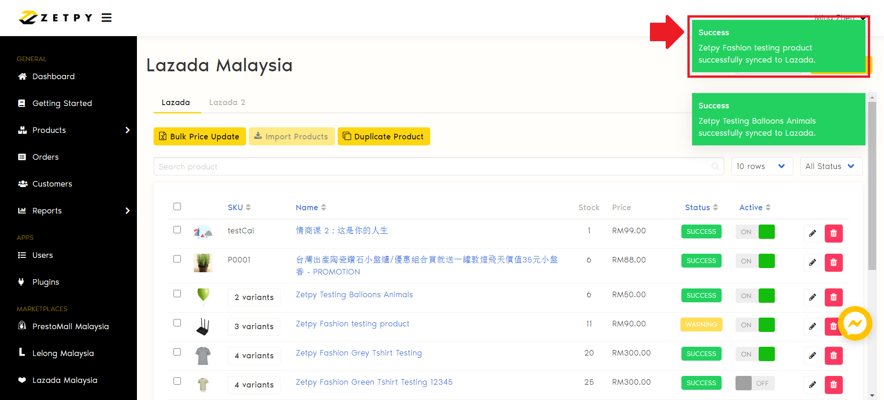Switch to the Lazada 2 tab
This screenshot has width=884, height=400.
[x=227, y=102]
